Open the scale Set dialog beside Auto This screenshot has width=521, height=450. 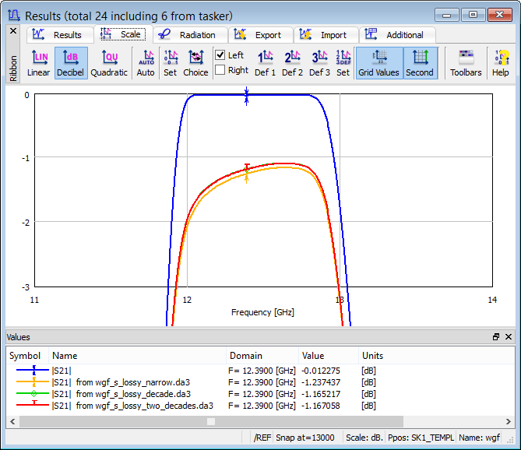click(171, 63)
